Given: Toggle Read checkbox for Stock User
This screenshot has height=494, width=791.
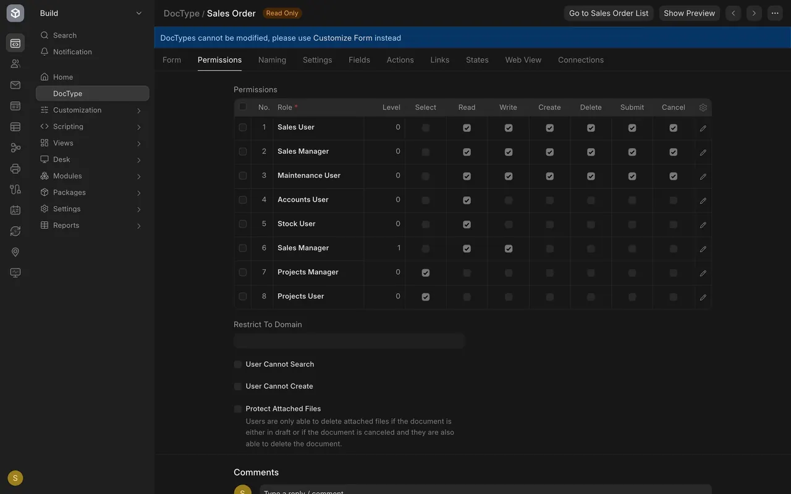Looking at the screenshot, I should click(467, 224).
